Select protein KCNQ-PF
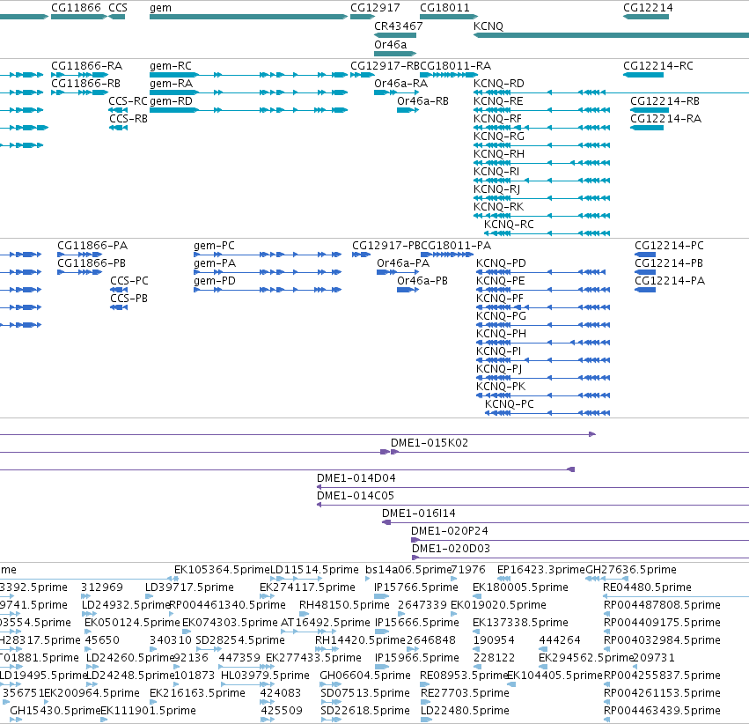Viewport: 749px width, 724px height. (543, 307)
